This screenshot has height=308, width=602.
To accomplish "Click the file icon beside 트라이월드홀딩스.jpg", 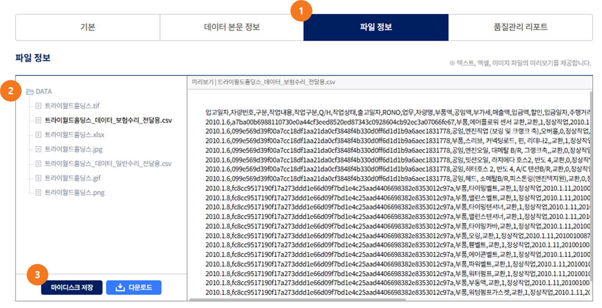I will point(38,149).
